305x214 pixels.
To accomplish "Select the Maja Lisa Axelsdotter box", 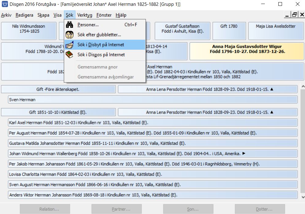I will pyautogui.click(x=276, y=31).
